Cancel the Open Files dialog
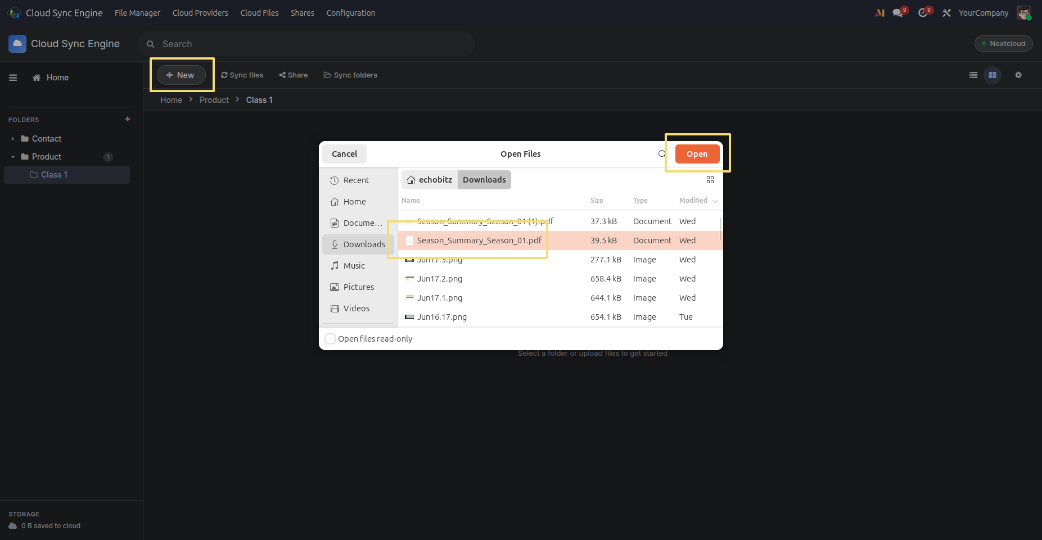Screen dimensions: 1042x540 [x=344, y=154]
